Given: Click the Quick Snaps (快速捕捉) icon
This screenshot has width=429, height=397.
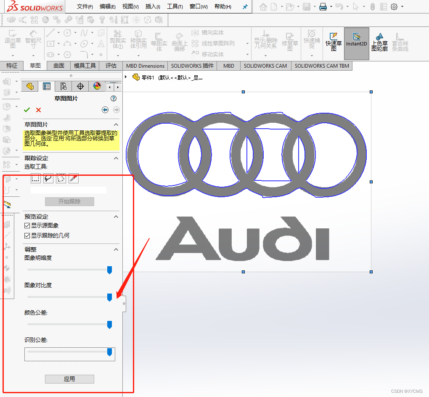Looking at the screenshot, I should pyautogui.click(x=312, y=39).
